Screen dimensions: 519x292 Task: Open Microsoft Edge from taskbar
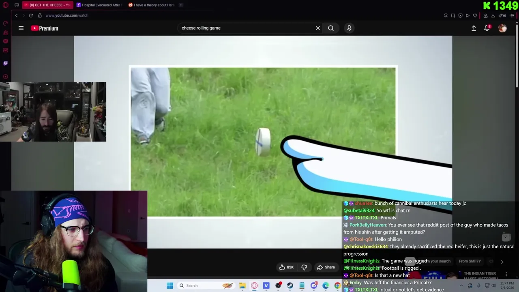click(326, 286)
